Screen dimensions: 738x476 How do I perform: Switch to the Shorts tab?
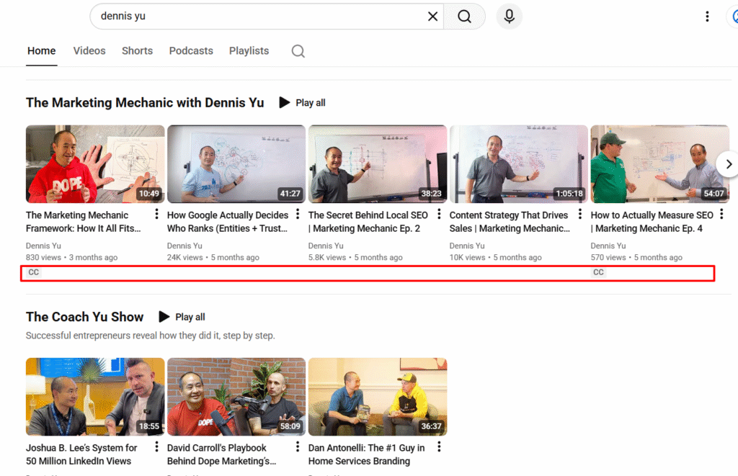(137, 51)
